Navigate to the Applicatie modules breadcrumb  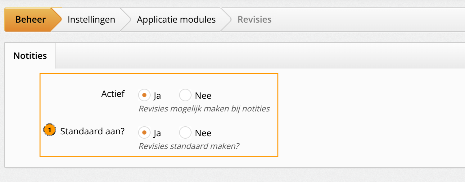point(176,19)
